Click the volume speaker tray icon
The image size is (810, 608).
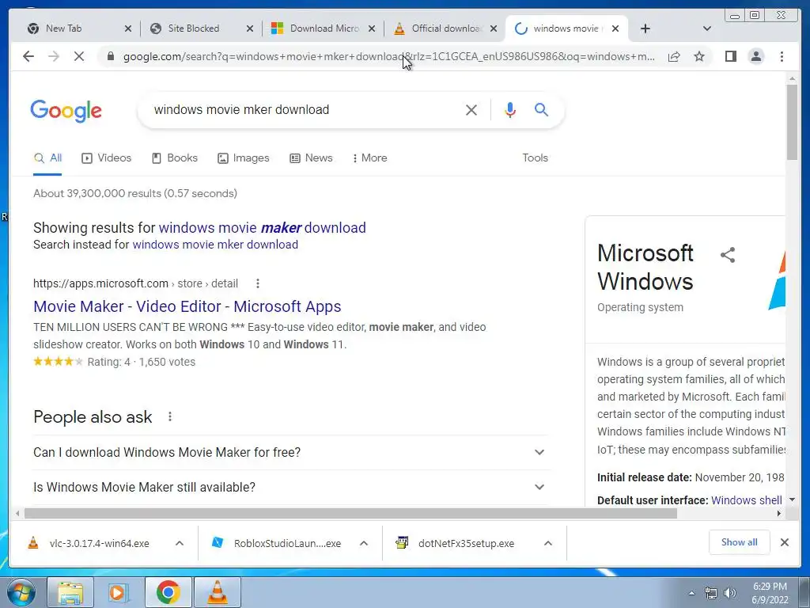(x=729, y=593)
